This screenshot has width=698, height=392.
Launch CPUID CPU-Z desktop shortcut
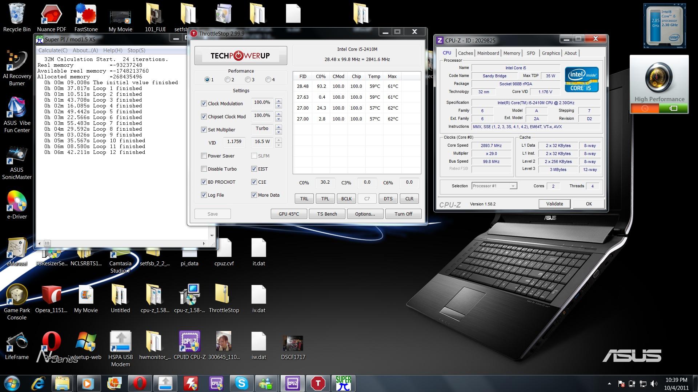coord(189,346)
